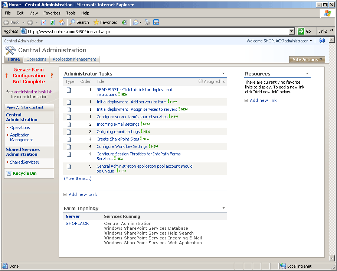This screenshot has height=271, width=337.
Task: Open the View menu
Action: tap(33, 13)
